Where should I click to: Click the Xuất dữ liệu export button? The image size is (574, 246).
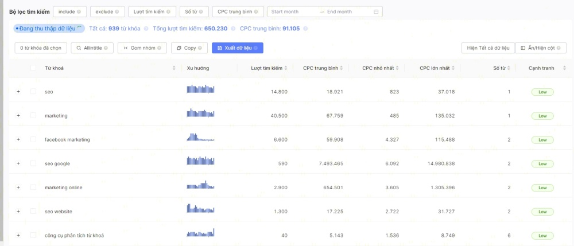point(237,48)
